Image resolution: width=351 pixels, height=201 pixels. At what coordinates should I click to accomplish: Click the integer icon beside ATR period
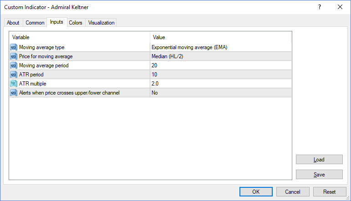[x=14, y=75]
